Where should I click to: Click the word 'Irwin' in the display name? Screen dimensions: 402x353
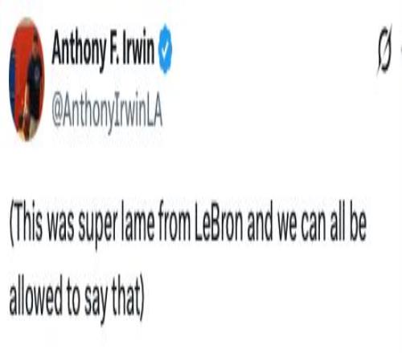tap(138, 48)
